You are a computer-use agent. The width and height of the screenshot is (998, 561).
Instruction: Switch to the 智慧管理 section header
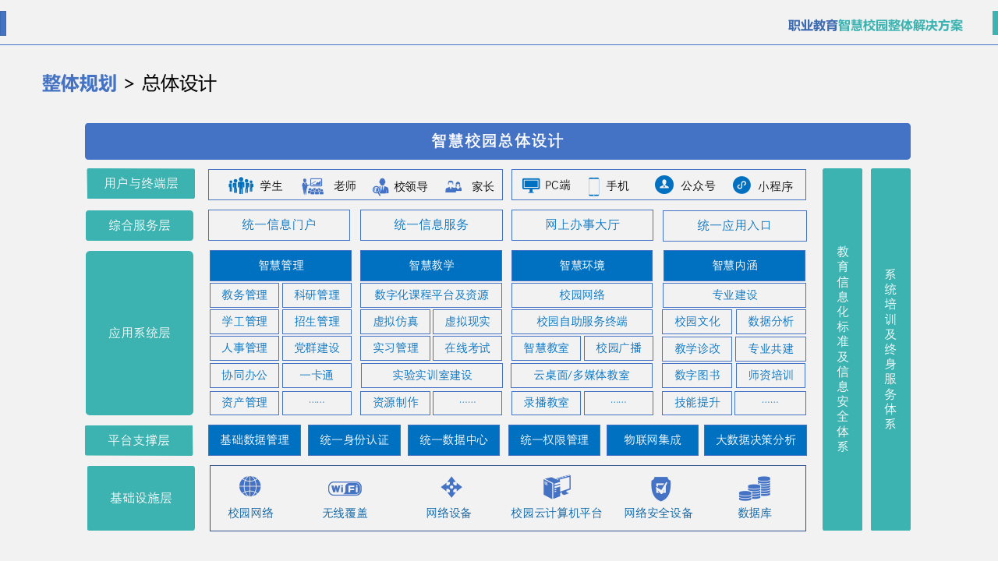click(x=280, y=265)
